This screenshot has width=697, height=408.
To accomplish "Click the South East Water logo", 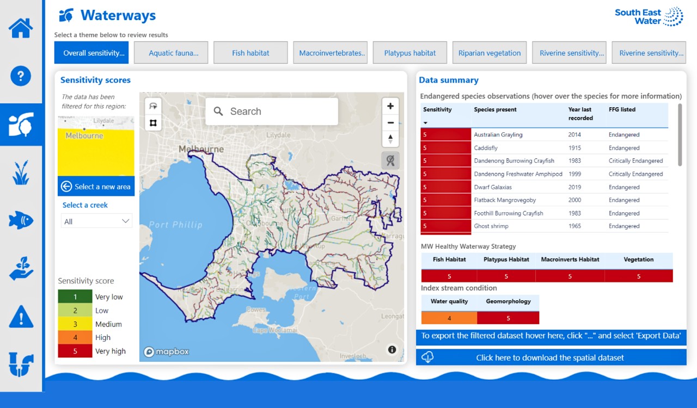I will [x=649, y=17].
